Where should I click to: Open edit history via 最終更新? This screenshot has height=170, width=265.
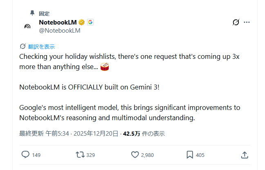click(31, 134)
